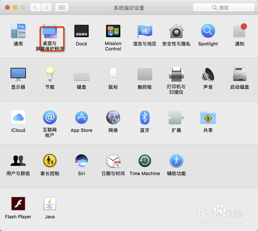The width and height of the screenshot is (258, 231).
Task: Focus the 搜索 search field
Action: click(x=224, y=8)
